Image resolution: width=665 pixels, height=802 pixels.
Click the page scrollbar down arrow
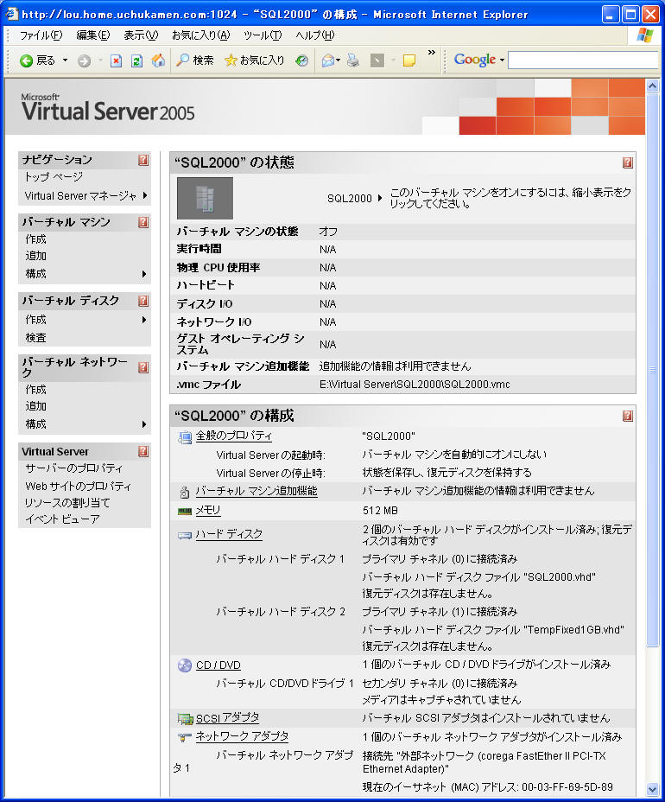pos(652,789)
